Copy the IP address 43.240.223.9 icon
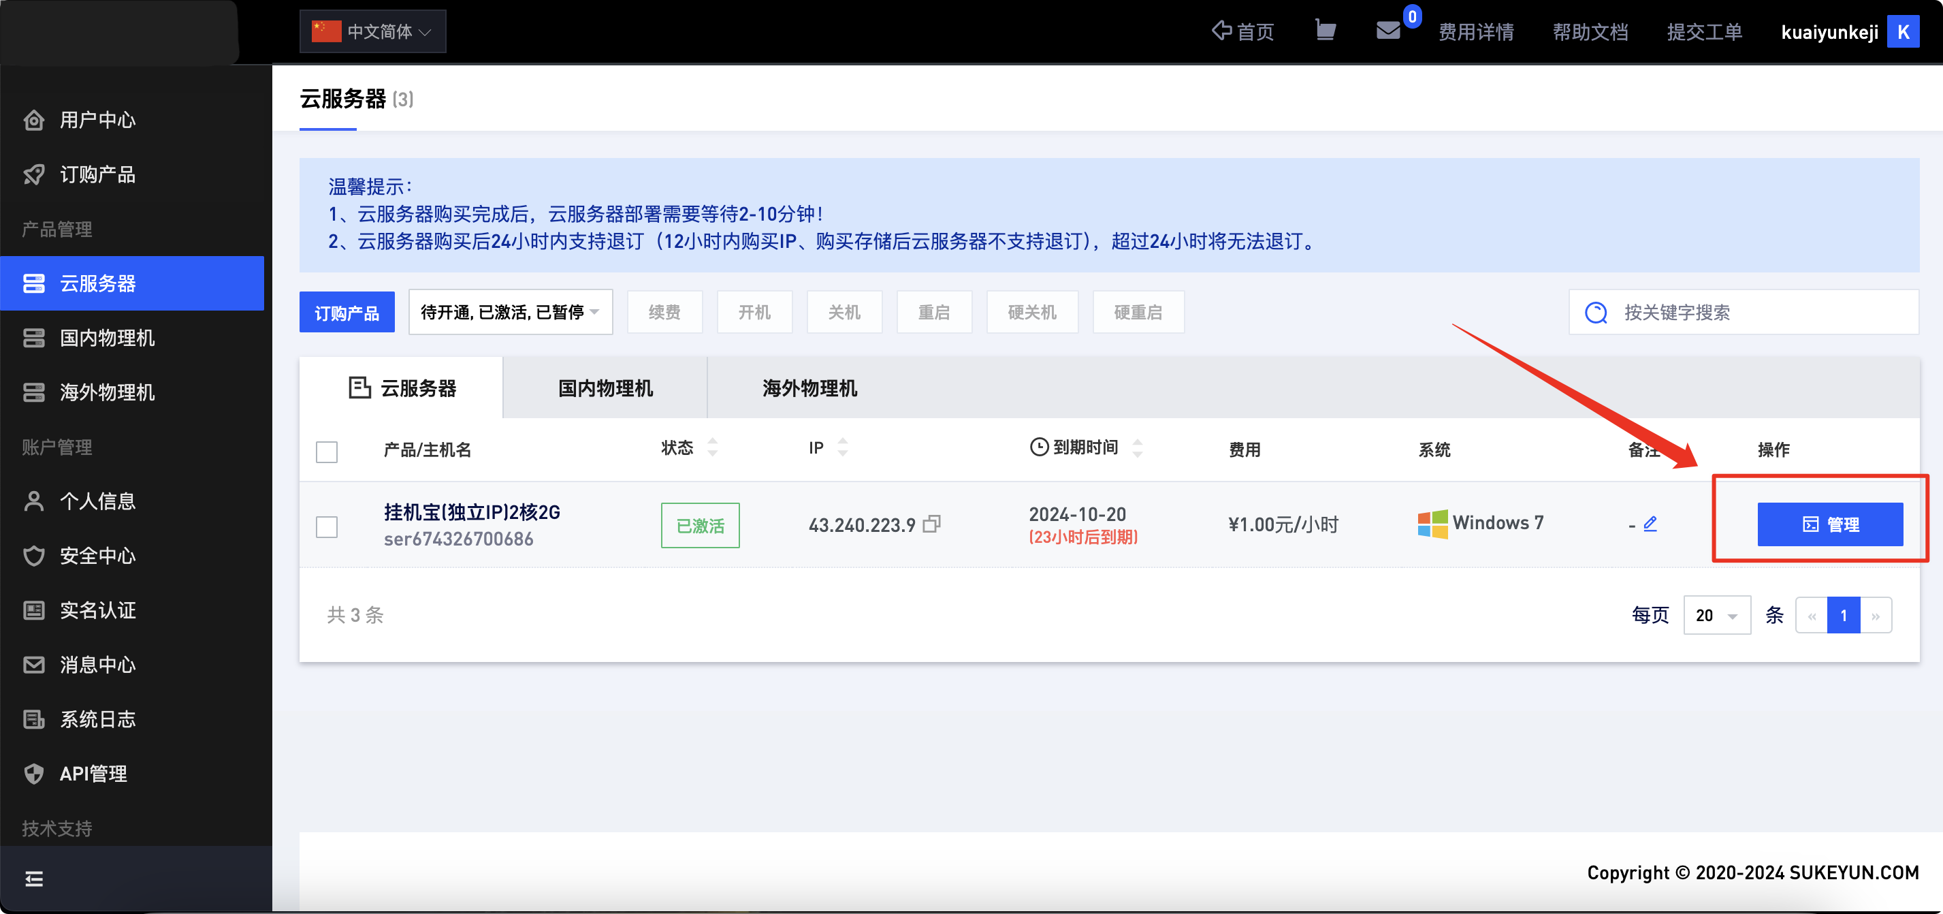The height and width of the screenshot is (914, 1943). [932, 524]
